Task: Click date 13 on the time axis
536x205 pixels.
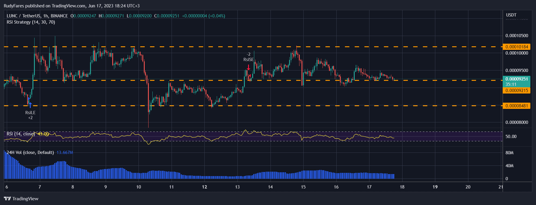Action: (x=237, y=187)
